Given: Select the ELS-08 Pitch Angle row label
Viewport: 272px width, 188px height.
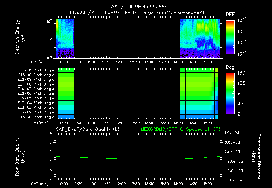Looking at the screenshot, I should tap(36, 84).
